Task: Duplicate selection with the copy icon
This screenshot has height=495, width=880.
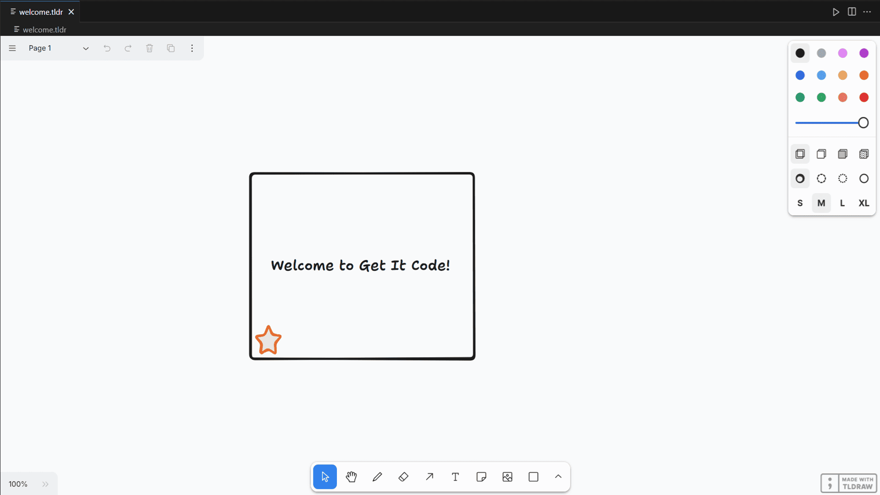Action: 170,48
